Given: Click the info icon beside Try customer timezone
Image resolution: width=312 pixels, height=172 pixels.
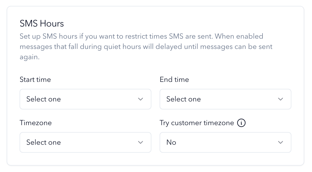Looking at the screenshot, I should [x=241, y=123].
